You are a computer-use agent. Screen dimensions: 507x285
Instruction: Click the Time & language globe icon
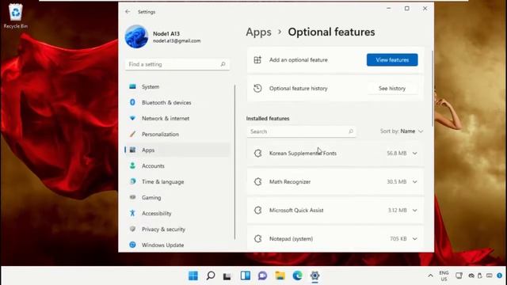[132, 181]
